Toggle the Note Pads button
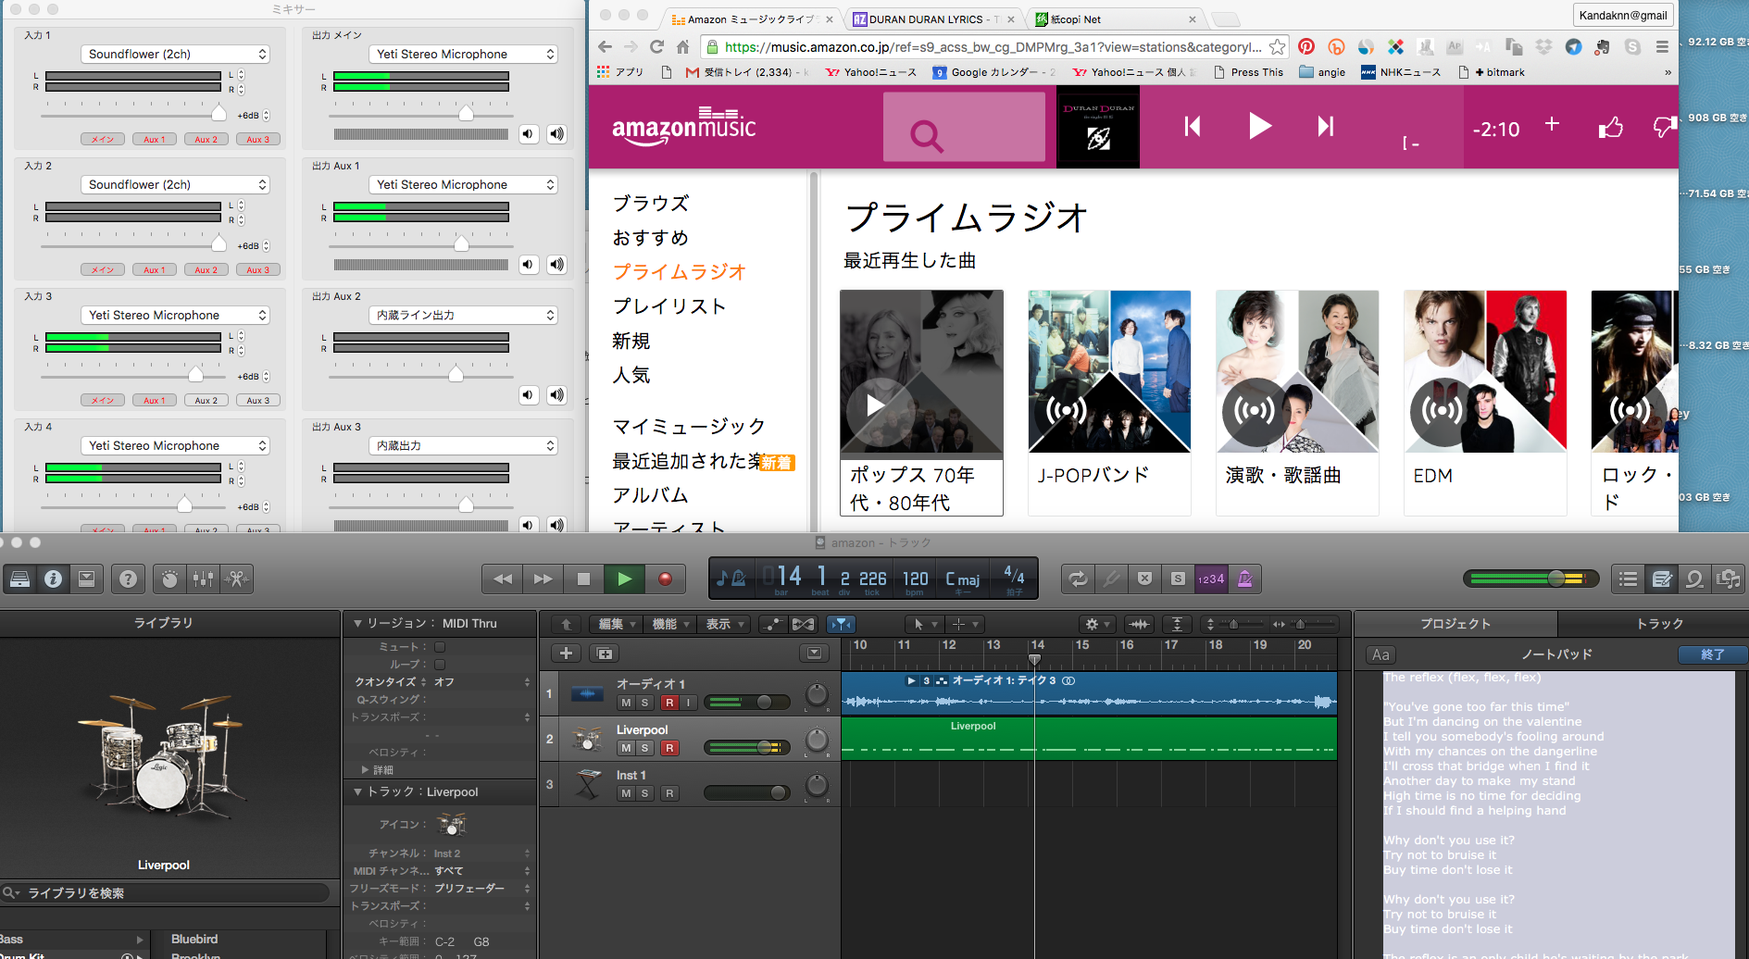 (x=1661, y=579)
